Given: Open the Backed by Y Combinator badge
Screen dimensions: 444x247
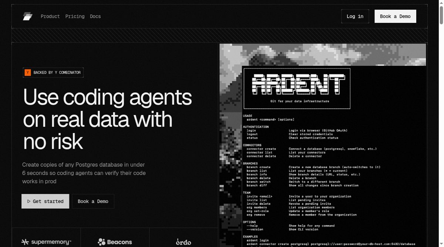Looking at the screenshot, I should coord(53,72).
